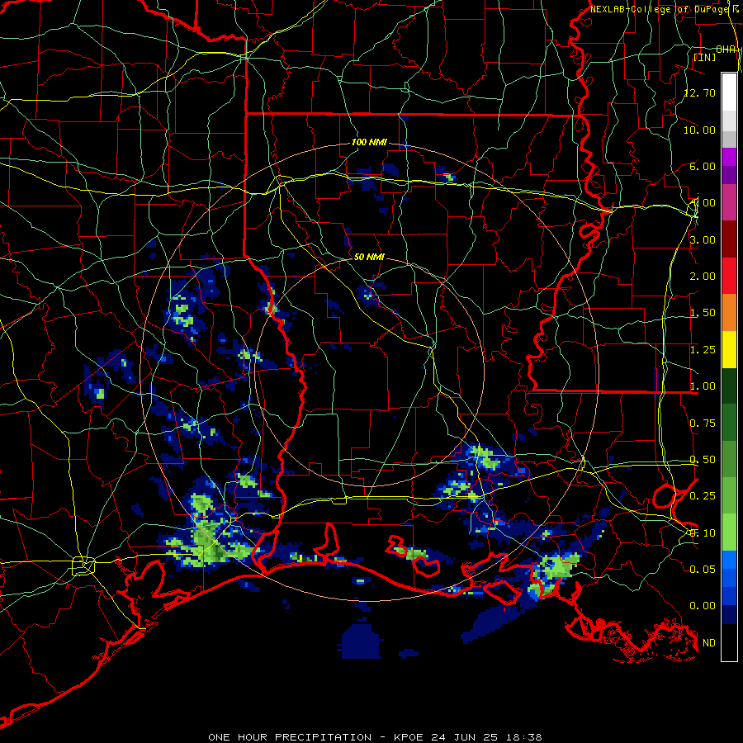Click the pink legend swatch near 4.00
Screen dimensions: 743x743
pyautogui.click(x=729, y=202)
